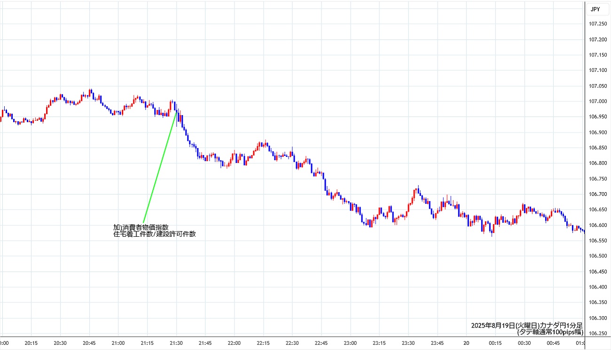
Task: Click the 23:00 time axis label
Action: tap(350, 343)
